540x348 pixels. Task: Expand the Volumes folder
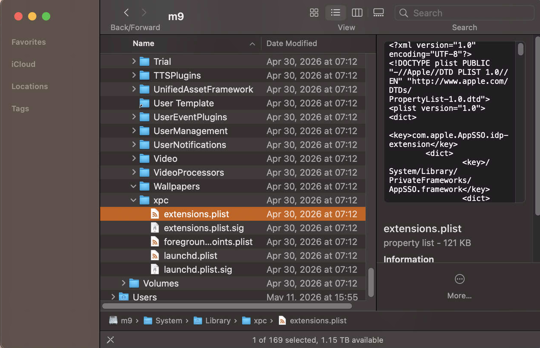coord(123,283)
